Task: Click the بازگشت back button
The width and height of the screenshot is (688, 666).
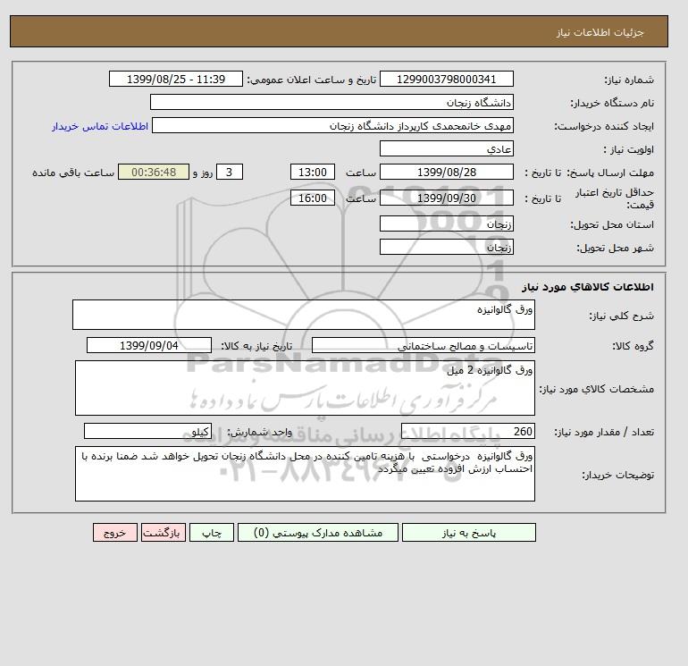Action: (164, 533)
